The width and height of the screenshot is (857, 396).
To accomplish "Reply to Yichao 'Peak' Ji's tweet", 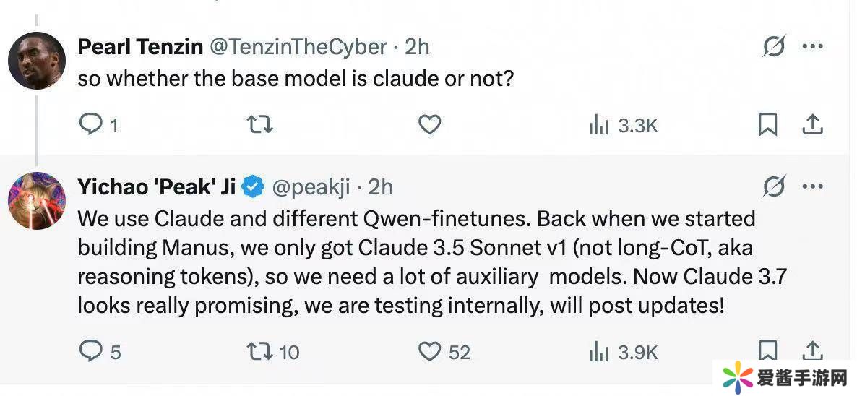I will pos(90,352).
